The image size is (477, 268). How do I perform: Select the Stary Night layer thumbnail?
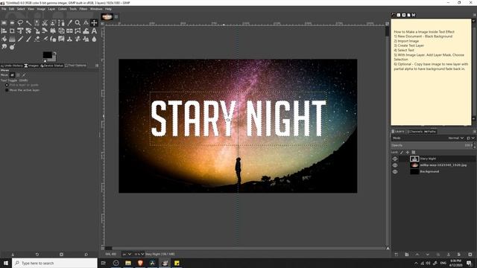point(414,159)
